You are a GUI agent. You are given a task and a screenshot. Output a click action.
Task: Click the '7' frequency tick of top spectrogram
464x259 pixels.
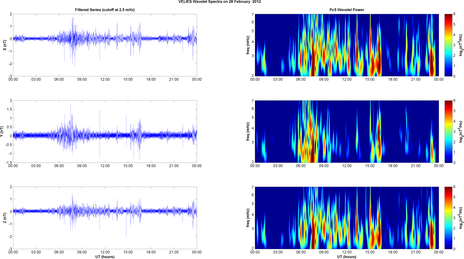[253, 15]
